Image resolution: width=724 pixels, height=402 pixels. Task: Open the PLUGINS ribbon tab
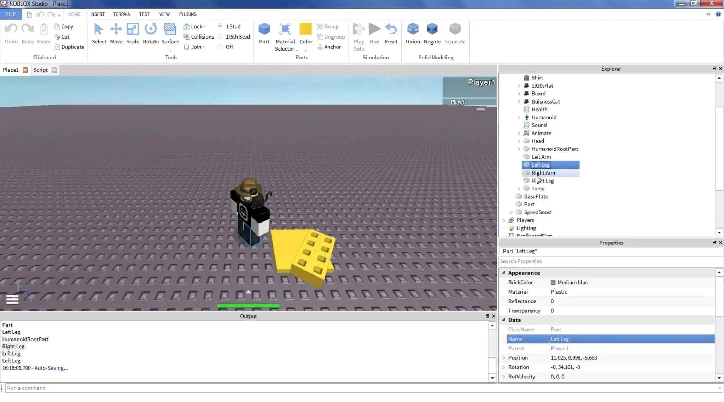pyautogui.click(x=188, y=14)
